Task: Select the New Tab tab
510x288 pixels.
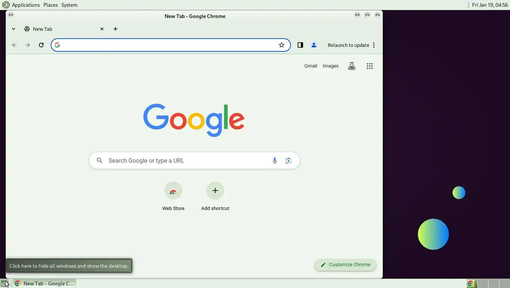Action: coord(64,29)
